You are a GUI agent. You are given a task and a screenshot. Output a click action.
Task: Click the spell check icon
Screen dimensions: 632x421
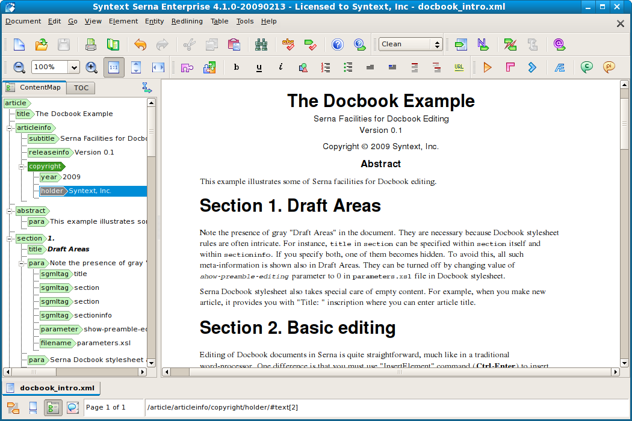click(x=288, y=45)
